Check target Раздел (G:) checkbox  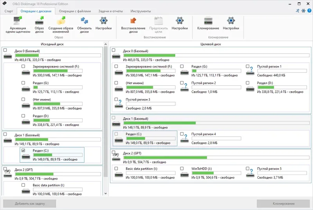pos(182,66)
